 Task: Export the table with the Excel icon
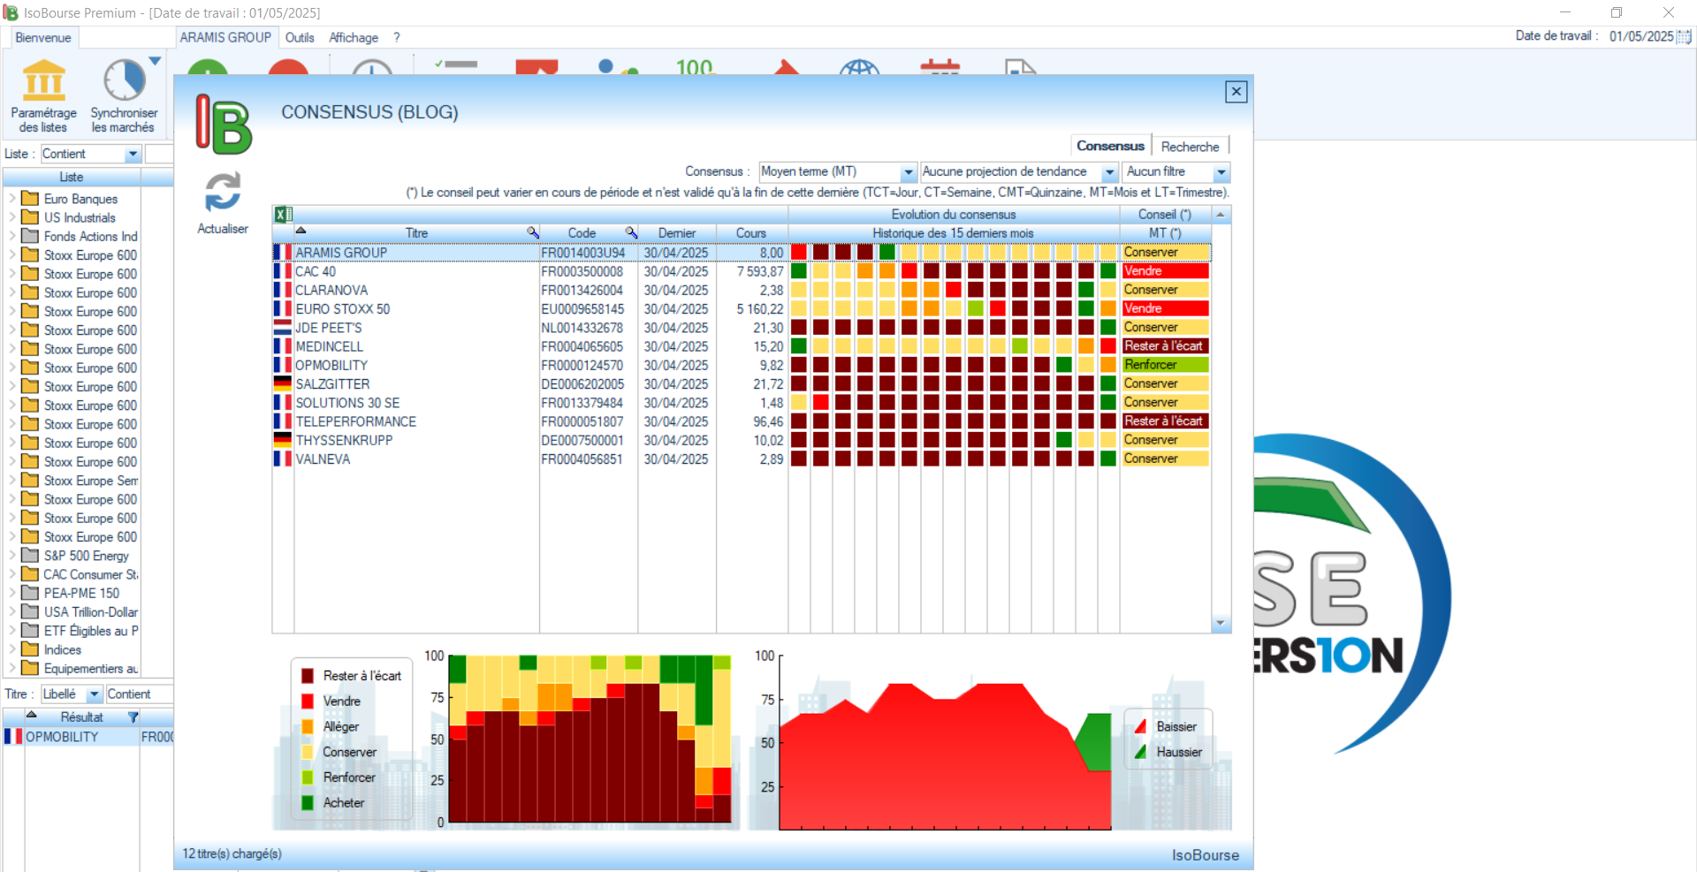tap(283, 214)
